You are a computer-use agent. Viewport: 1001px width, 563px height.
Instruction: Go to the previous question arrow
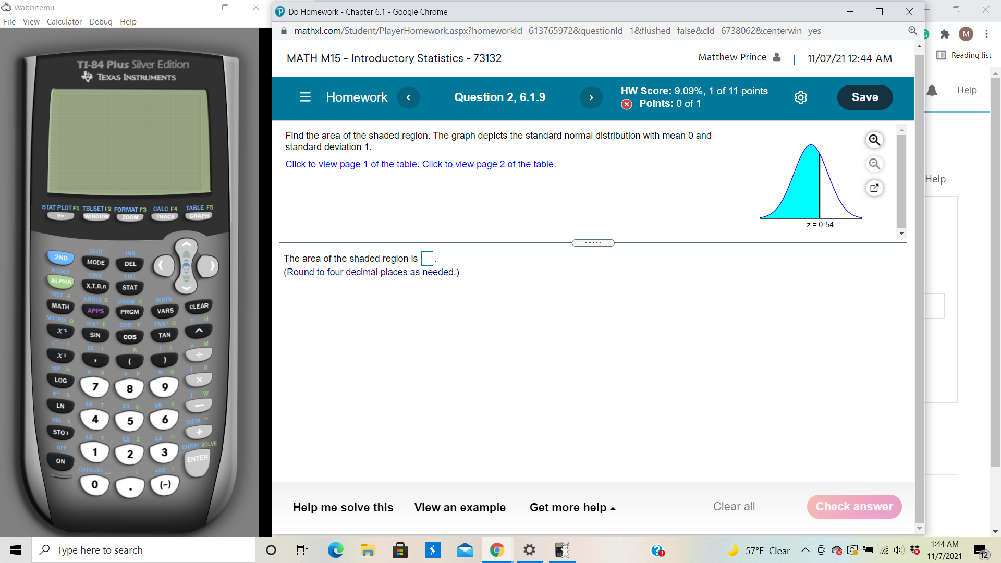408,97
